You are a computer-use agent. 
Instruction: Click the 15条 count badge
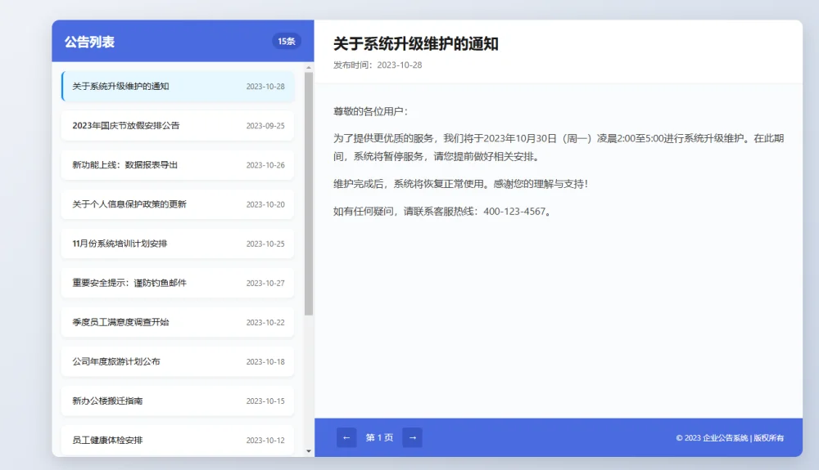tap(286, 41)
